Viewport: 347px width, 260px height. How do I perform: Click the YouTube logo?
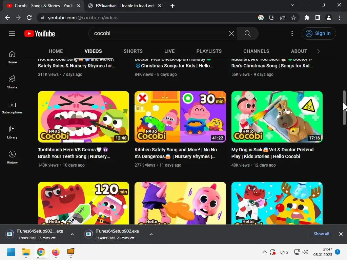40,34
